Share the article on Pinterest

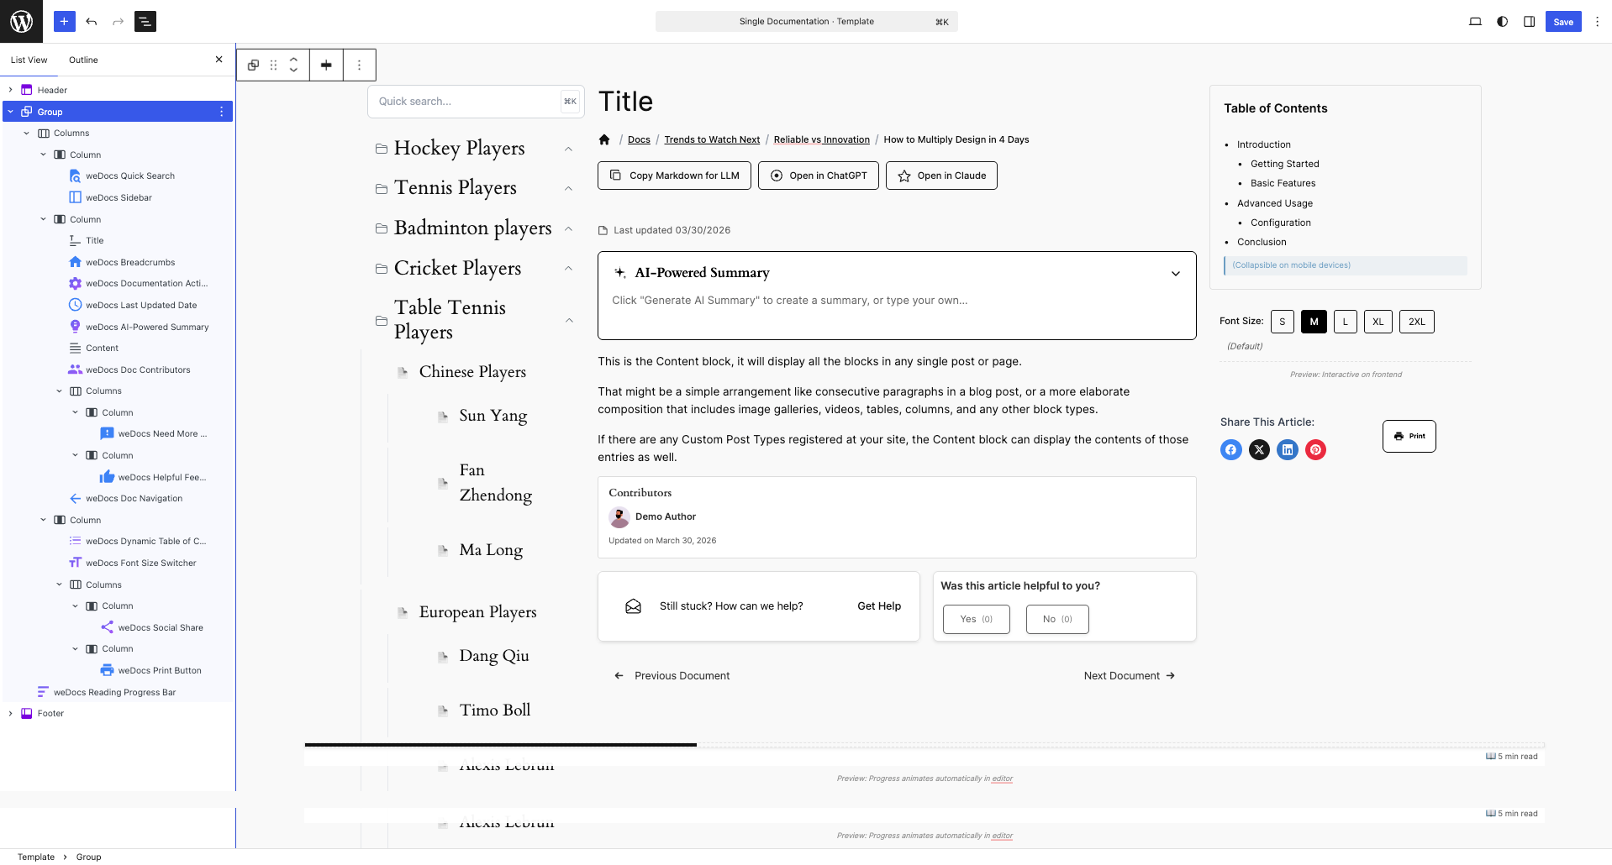[1315, 449]
